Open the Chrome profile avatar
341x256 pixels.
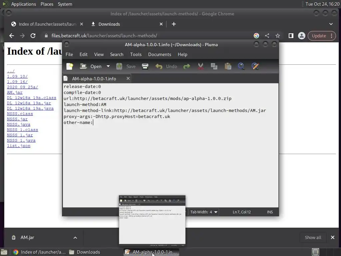pyautogui.click(x=302, y=36)
